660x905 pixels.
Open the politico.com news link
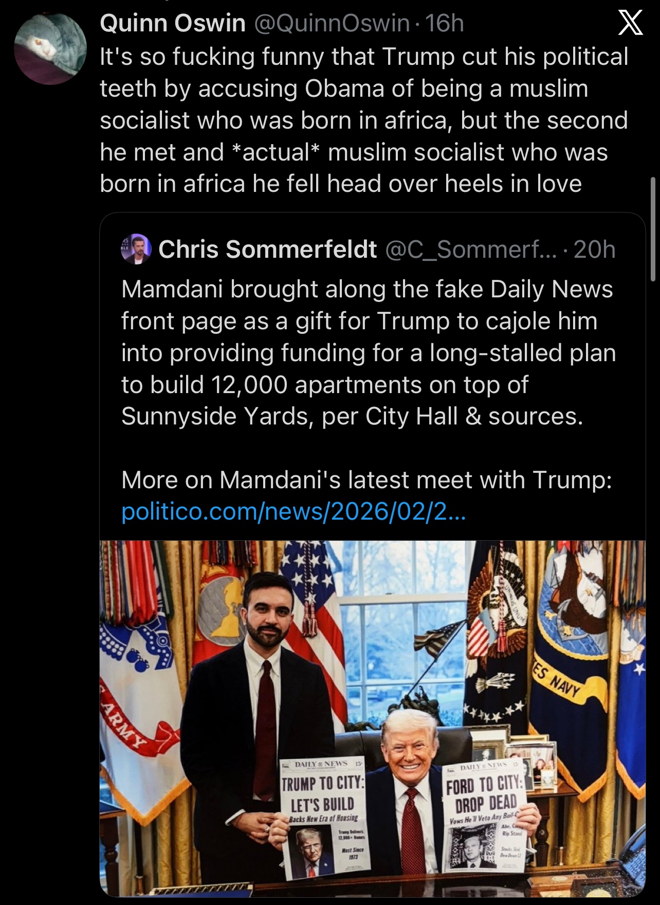pos(294,511)
